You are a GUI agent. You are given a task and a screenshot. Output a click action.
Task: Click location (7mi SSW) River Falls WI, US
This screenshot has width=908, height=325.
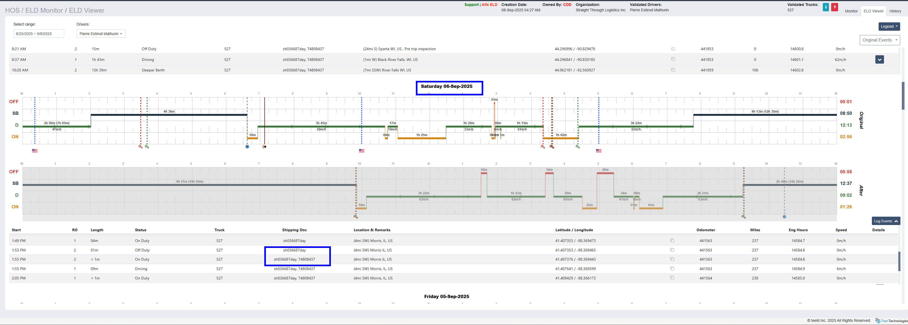[x=387, y=70]
